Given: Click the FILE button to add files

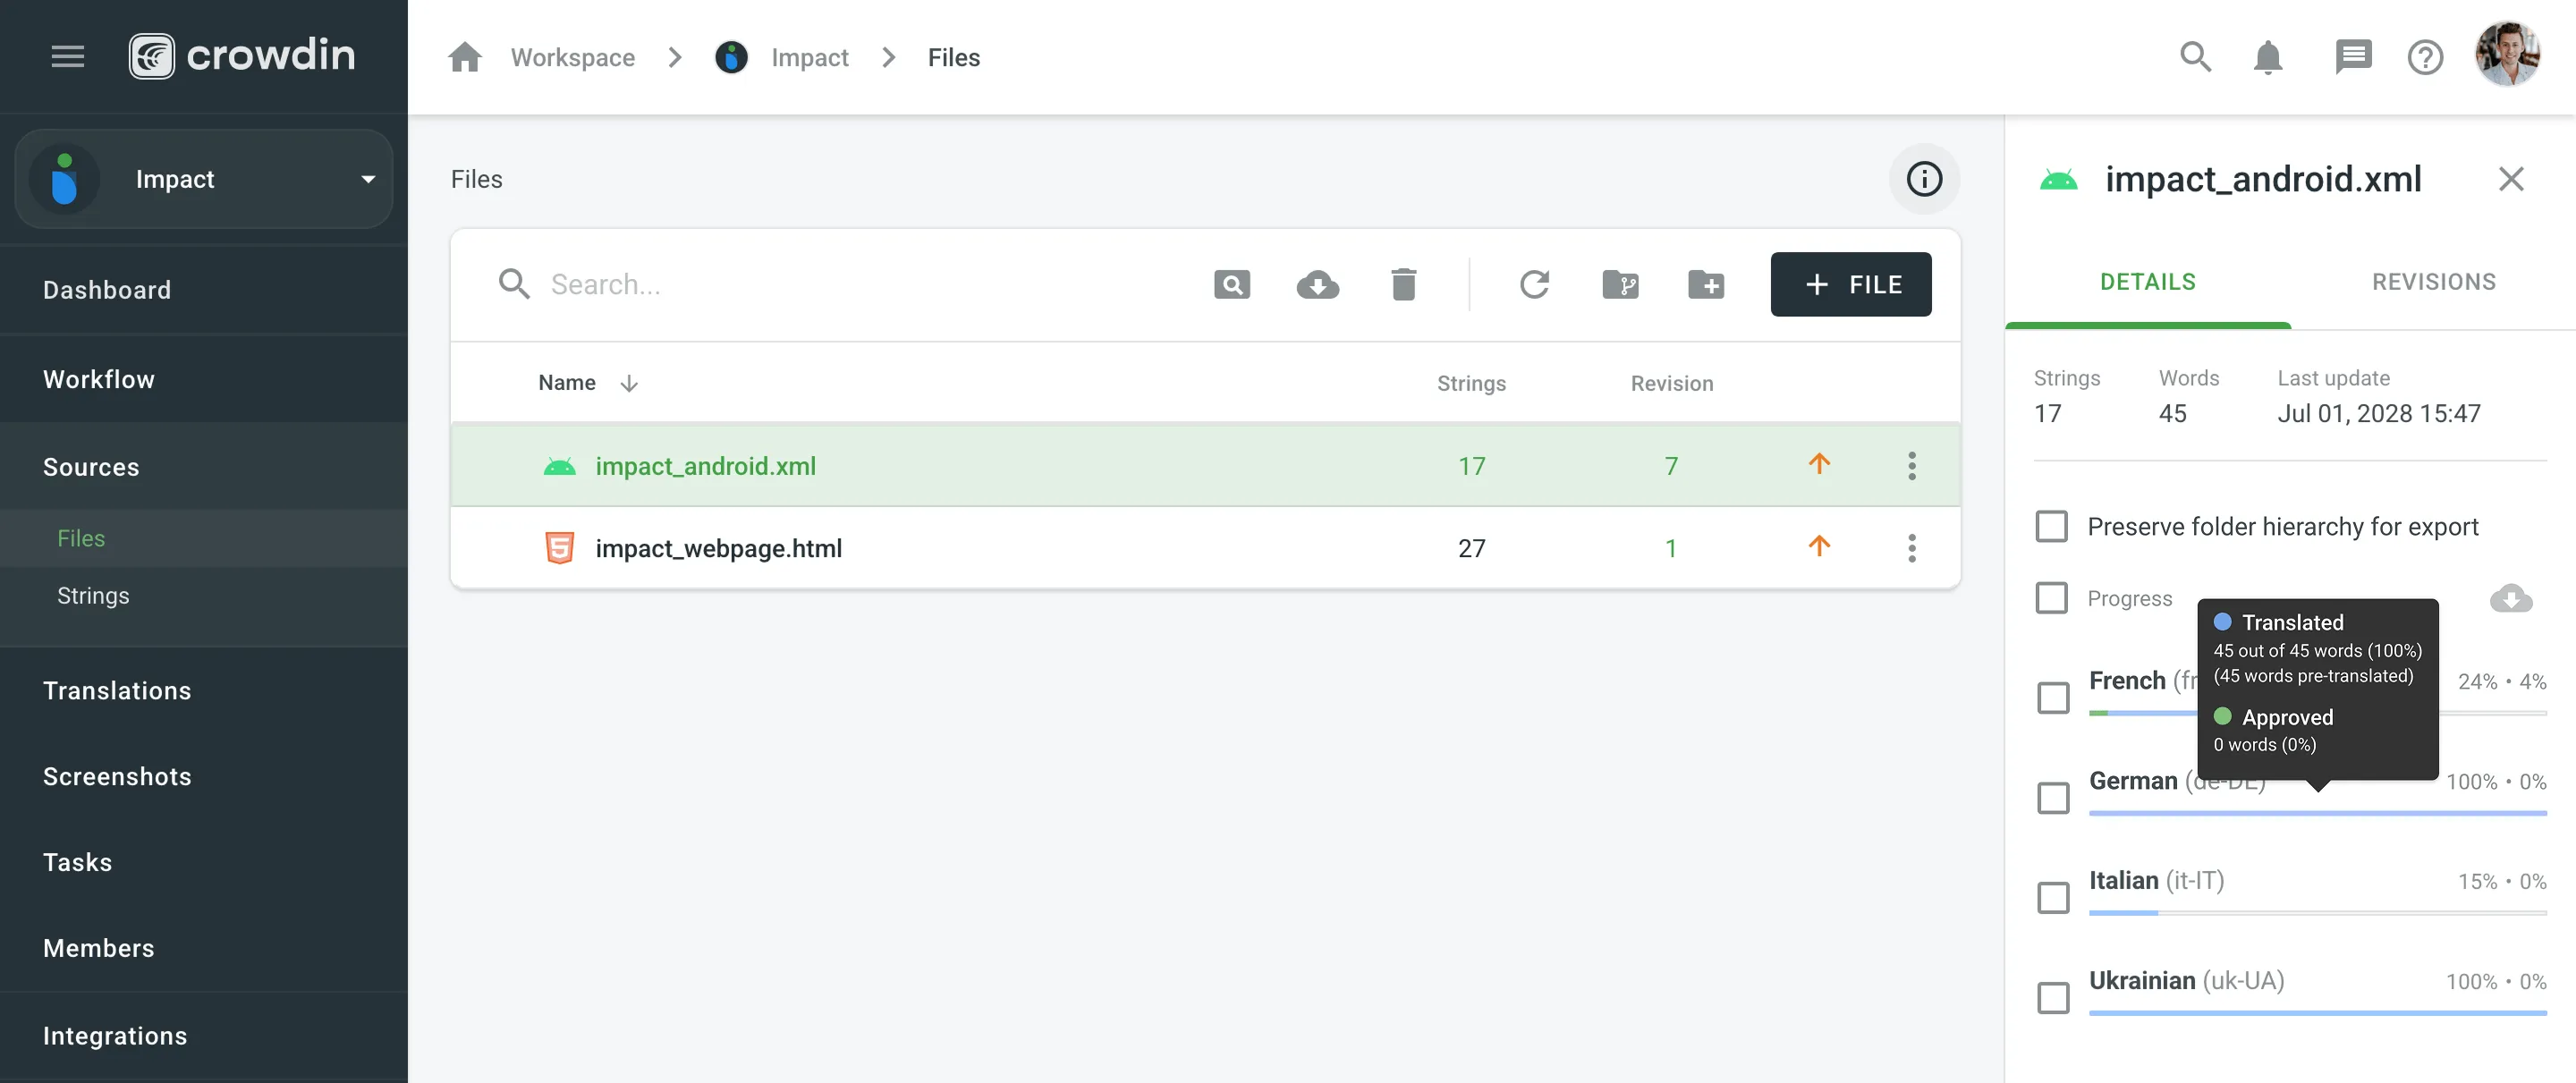Looking at the screenshot, I should tap(1851, 284).
